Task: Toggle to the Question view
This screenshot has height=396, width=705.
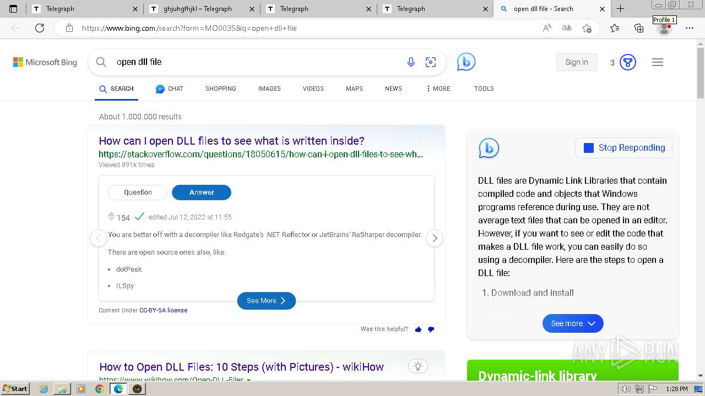Action: click(x=138, y=193)
